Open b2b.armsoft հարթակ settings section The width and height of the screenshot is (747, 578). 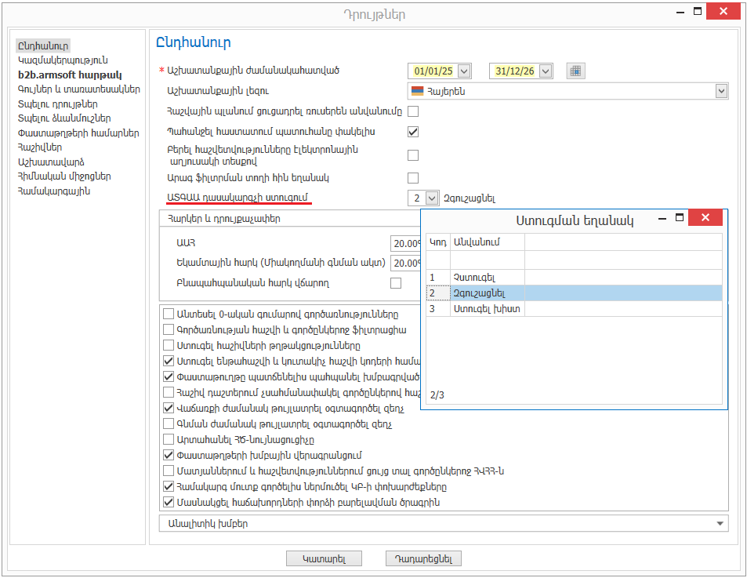tap(70, 75)
